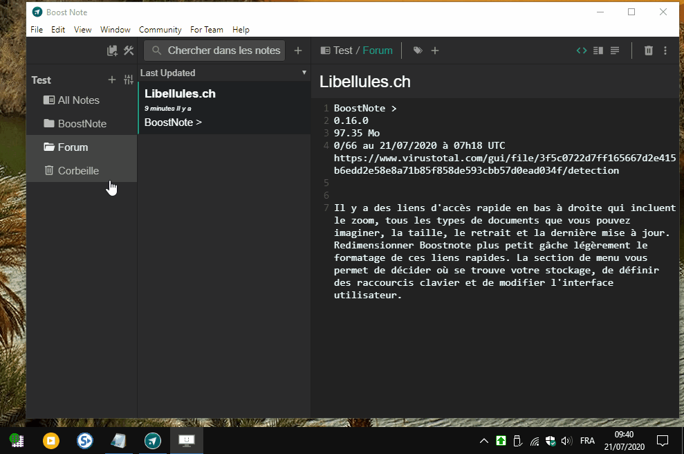
Task: Open the notification center icon
Action: click(x=662, y=441)
